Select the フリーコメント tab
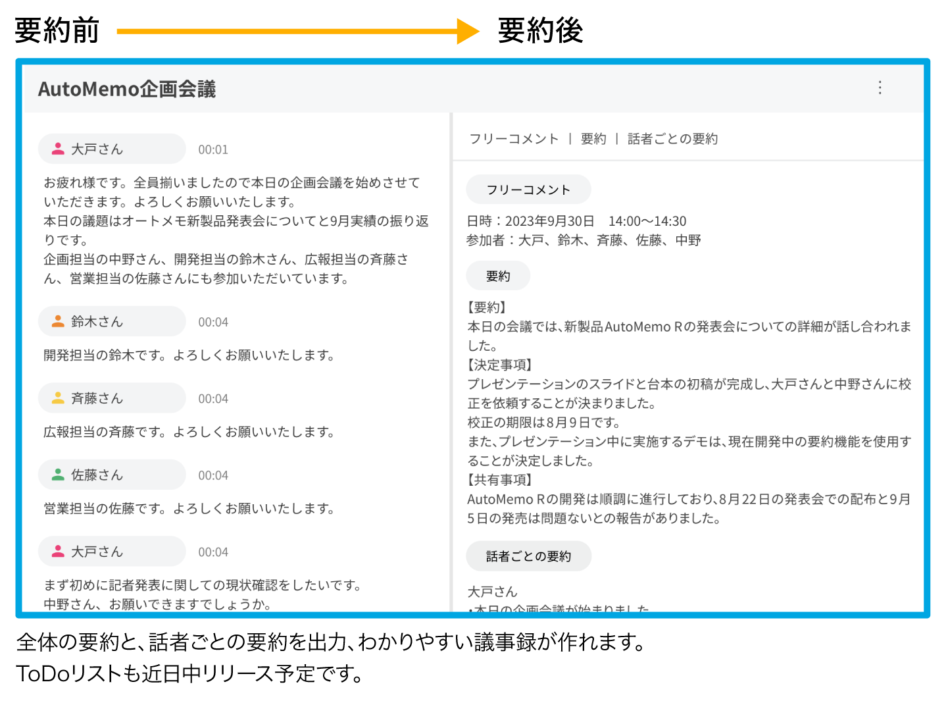 pyautogui.click(x=512, y=138)
